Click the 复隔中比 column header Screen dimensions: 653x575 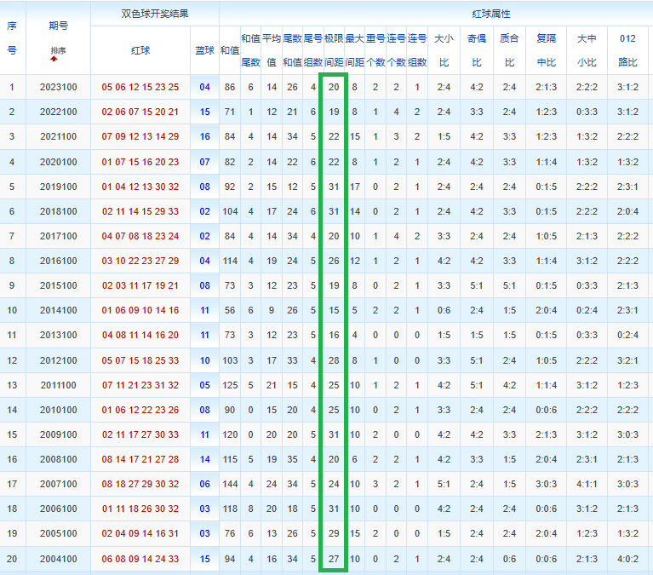pyautogui.click(x=547, y=50)
